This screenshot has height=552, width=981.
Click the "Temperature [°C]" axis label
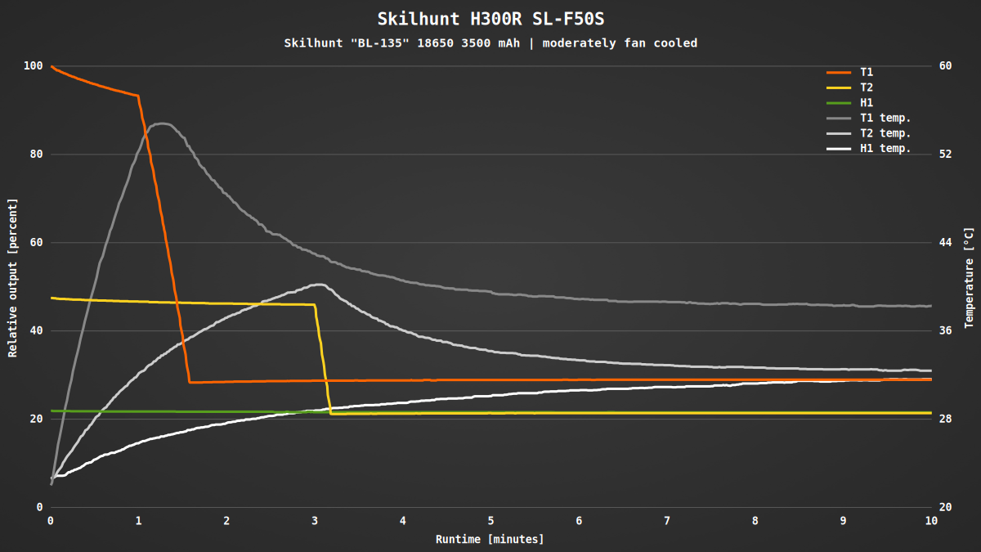(x=970, y=278)
